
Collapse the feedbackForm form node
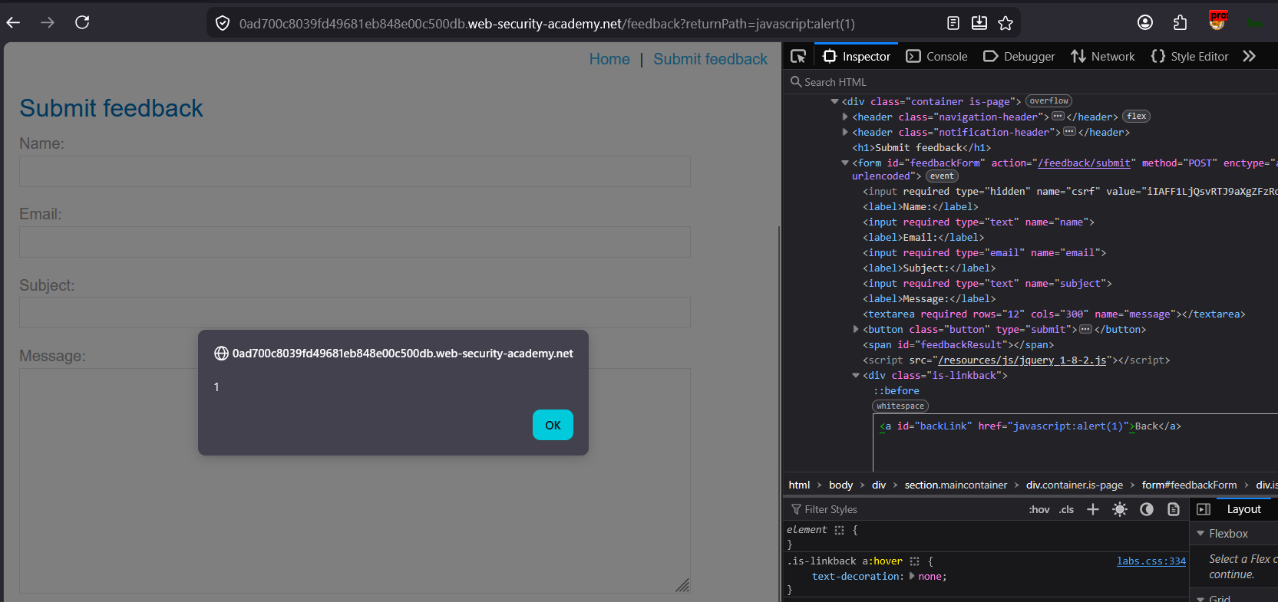(845, 163)
